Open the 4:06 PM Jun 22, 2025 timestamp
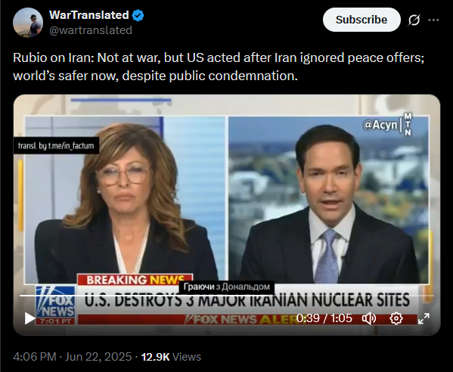This screenshot has height=372, width=453. (x=73, y=357)
